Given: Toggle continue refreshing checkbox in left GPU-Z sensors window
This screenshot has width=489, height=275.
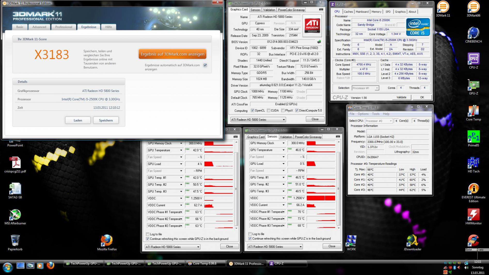Looking at the screenshot, I should [x=148, y=239].
